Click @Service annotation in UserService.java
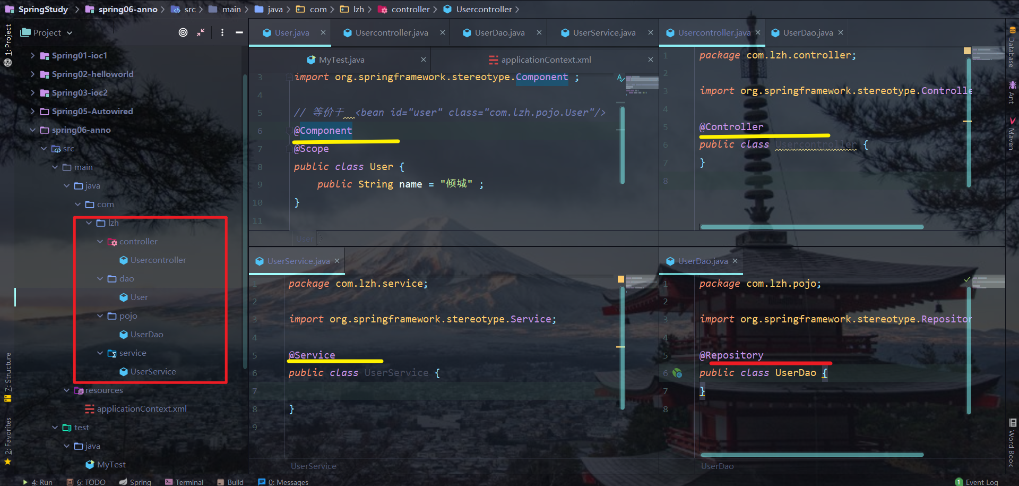Viewport: 1019px width, 486px height. (x=312, y=355)
